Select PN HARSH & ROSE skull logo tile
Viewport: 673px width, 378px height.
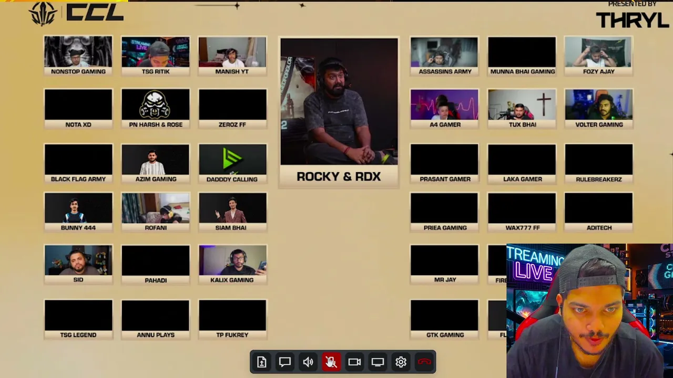tap(156, 109)
